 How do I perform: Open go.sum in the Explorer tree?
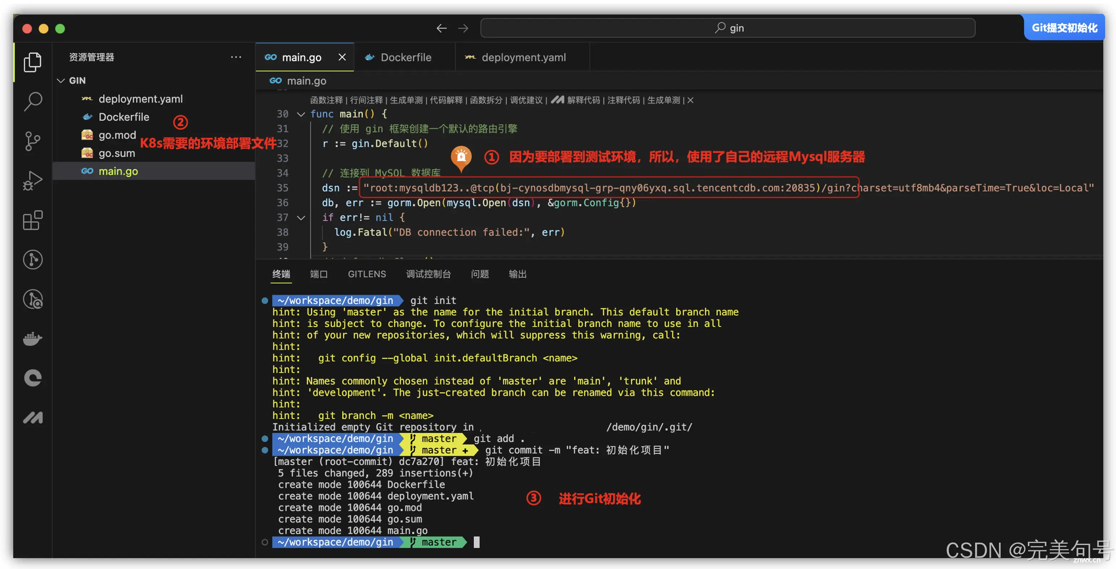[153, 153]
